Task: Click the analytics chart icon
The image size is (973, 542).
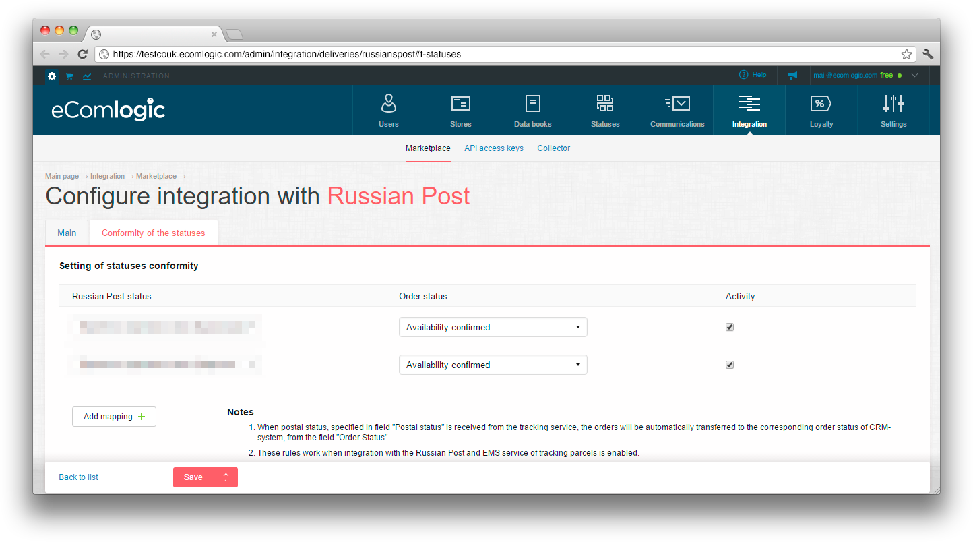Action: point(87,76)
